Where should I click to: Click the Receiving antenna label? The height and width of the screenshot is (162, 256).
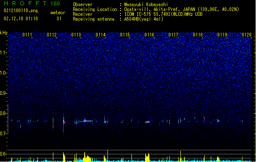(94, 19)
